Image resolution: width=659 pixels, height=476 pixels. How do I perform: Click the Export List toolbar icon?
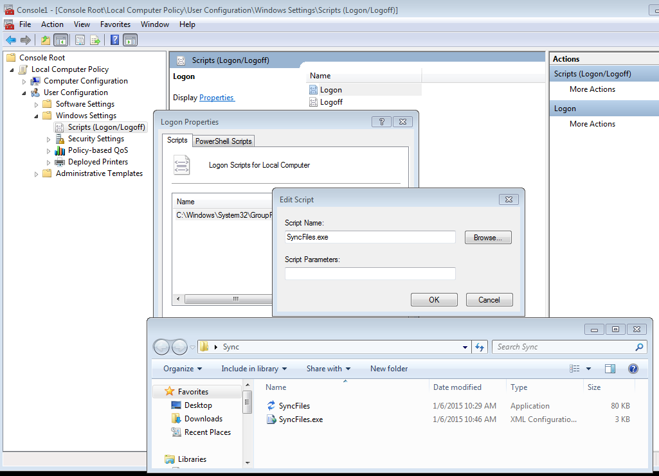[95, 40]
